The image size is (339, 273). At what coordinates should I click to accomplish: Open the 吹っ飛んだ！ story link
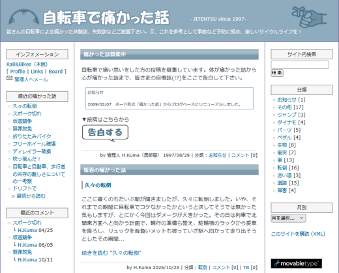pyautogui.click(x=27, y=159)
